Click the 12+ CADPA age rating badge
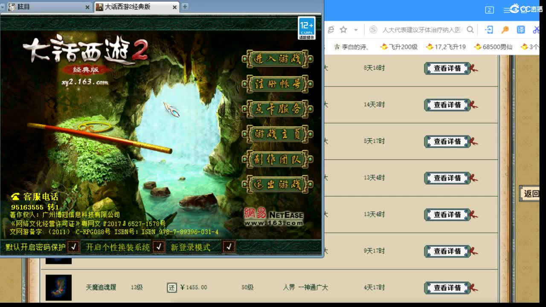The image size is (546, 307). (306, 28)
